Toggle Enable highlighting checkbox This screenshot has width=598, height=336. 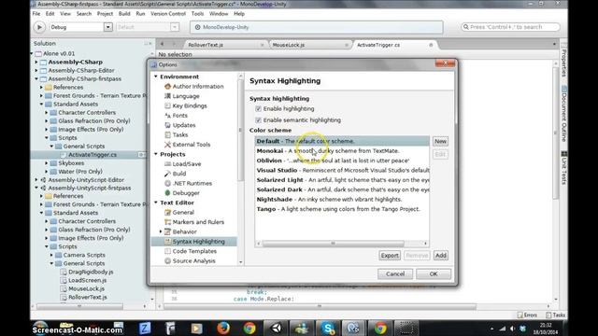pos(258,109)
